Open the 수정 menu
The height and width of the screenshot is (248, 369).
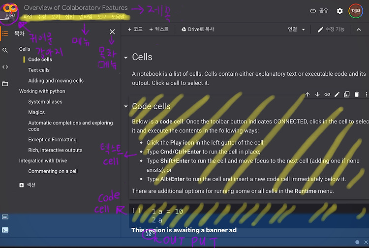pos(42,17)
